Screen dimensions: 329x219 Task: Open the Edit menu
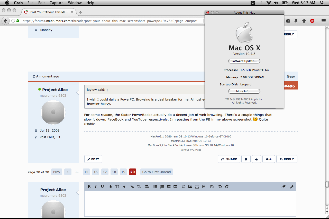point(41,3)
